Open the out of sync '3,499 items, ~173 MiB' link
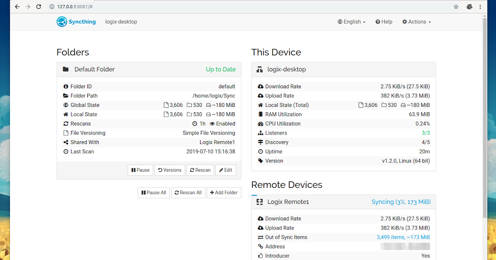 (x=403, y=237)
